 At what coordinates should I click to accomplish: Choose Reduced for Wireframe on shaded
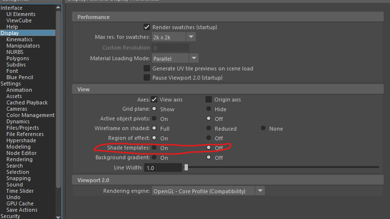point(209,129)
